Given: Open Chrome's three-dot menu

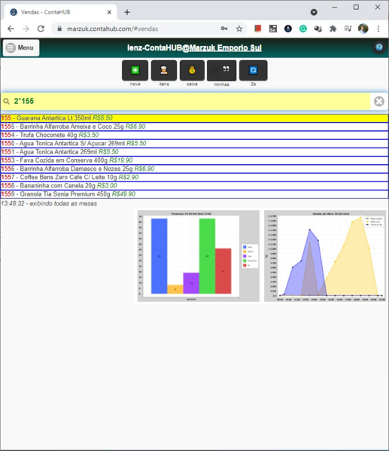Looking at the screenshot, I should 378,29.
